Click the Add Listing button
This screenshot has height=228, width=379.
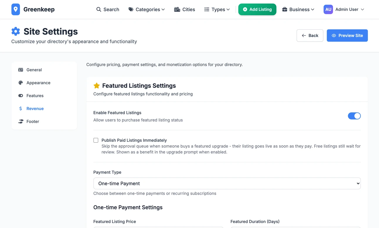pos(257,9)
